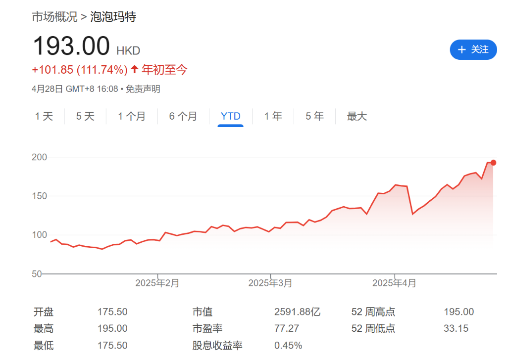Screen dimensions: 507x357
Task: Show the 1 年 chart range
Action: pos(273,116)
